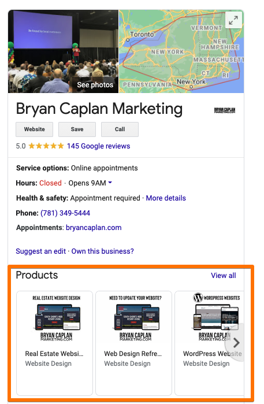This screenshot has width=264, height=404.
Task: Open the Website button
Action: point(35,129)
